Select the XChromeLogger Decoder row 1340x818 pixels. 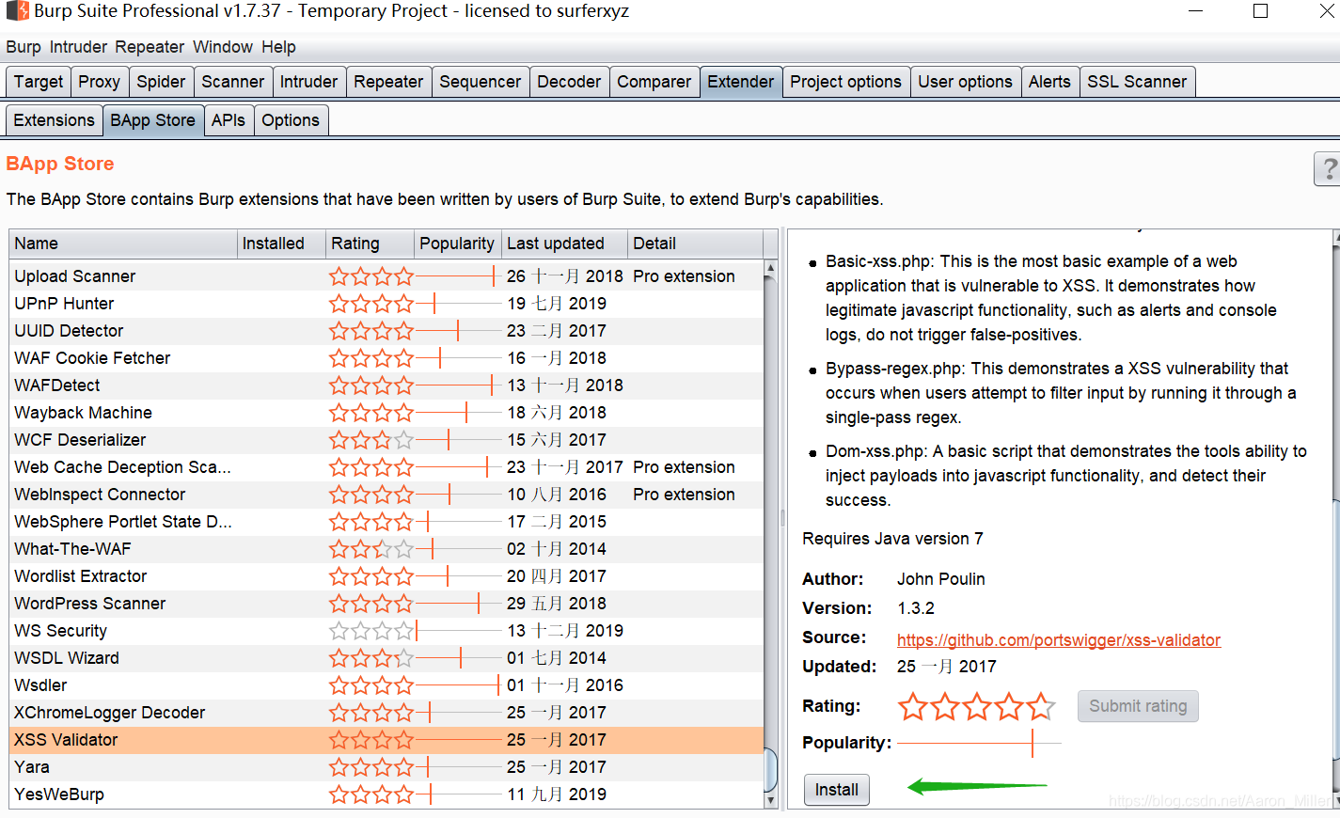[386, 713]
